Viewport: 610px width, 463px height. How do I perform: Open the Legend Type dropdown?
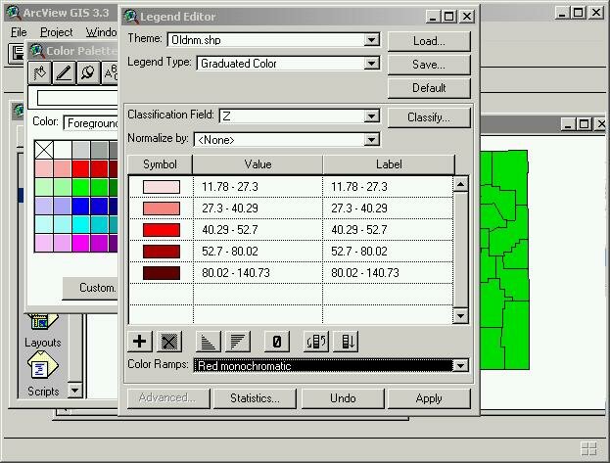(x=371, y=64)
